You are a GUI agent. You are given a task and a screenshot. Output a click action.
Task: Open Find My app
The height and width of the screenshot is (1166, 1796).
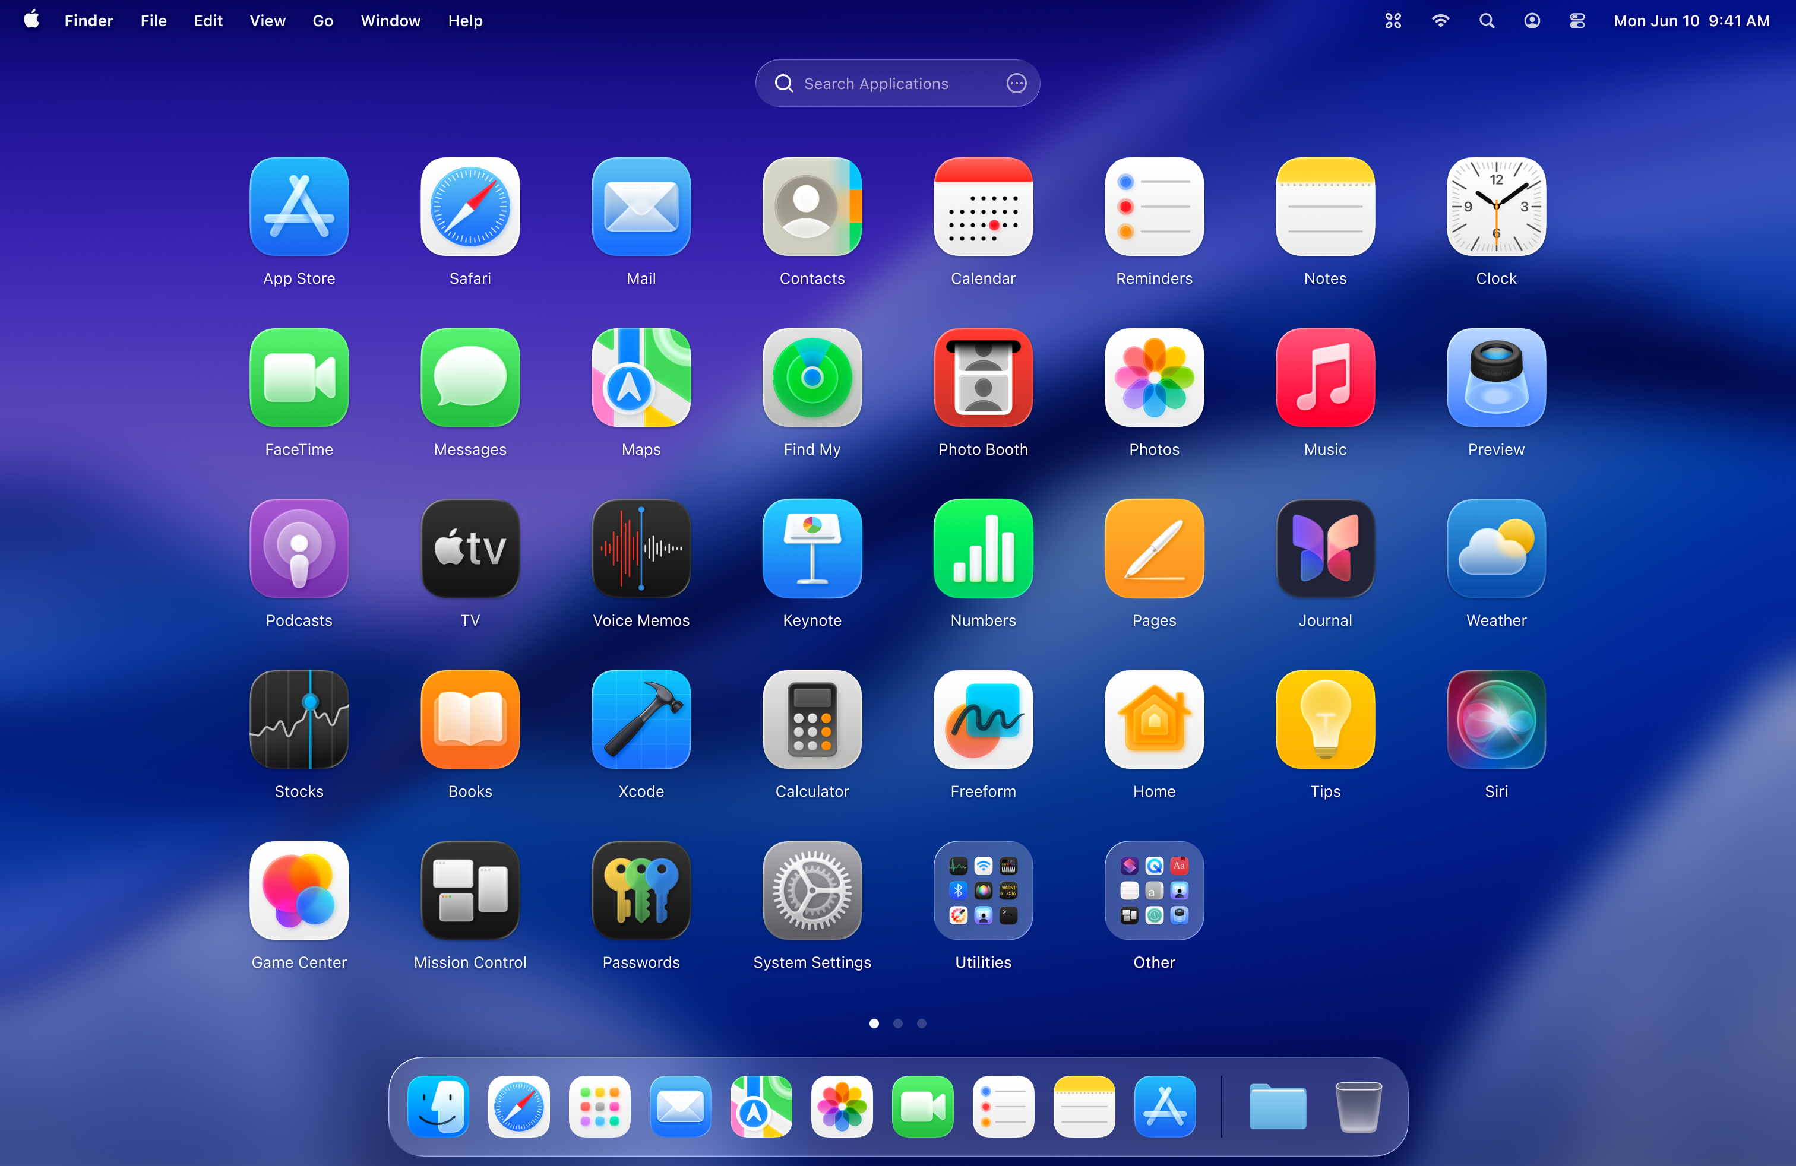point(812,378)
